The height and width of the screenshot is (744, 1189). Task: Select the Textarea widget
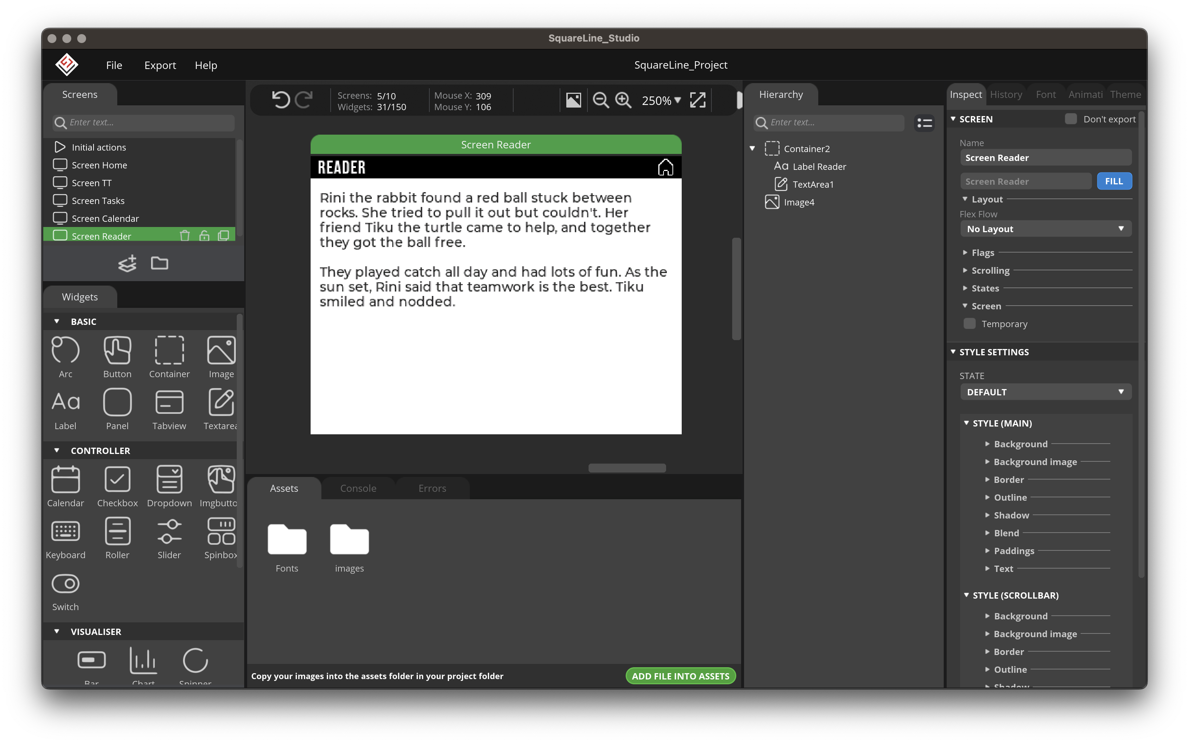(220, 409)
